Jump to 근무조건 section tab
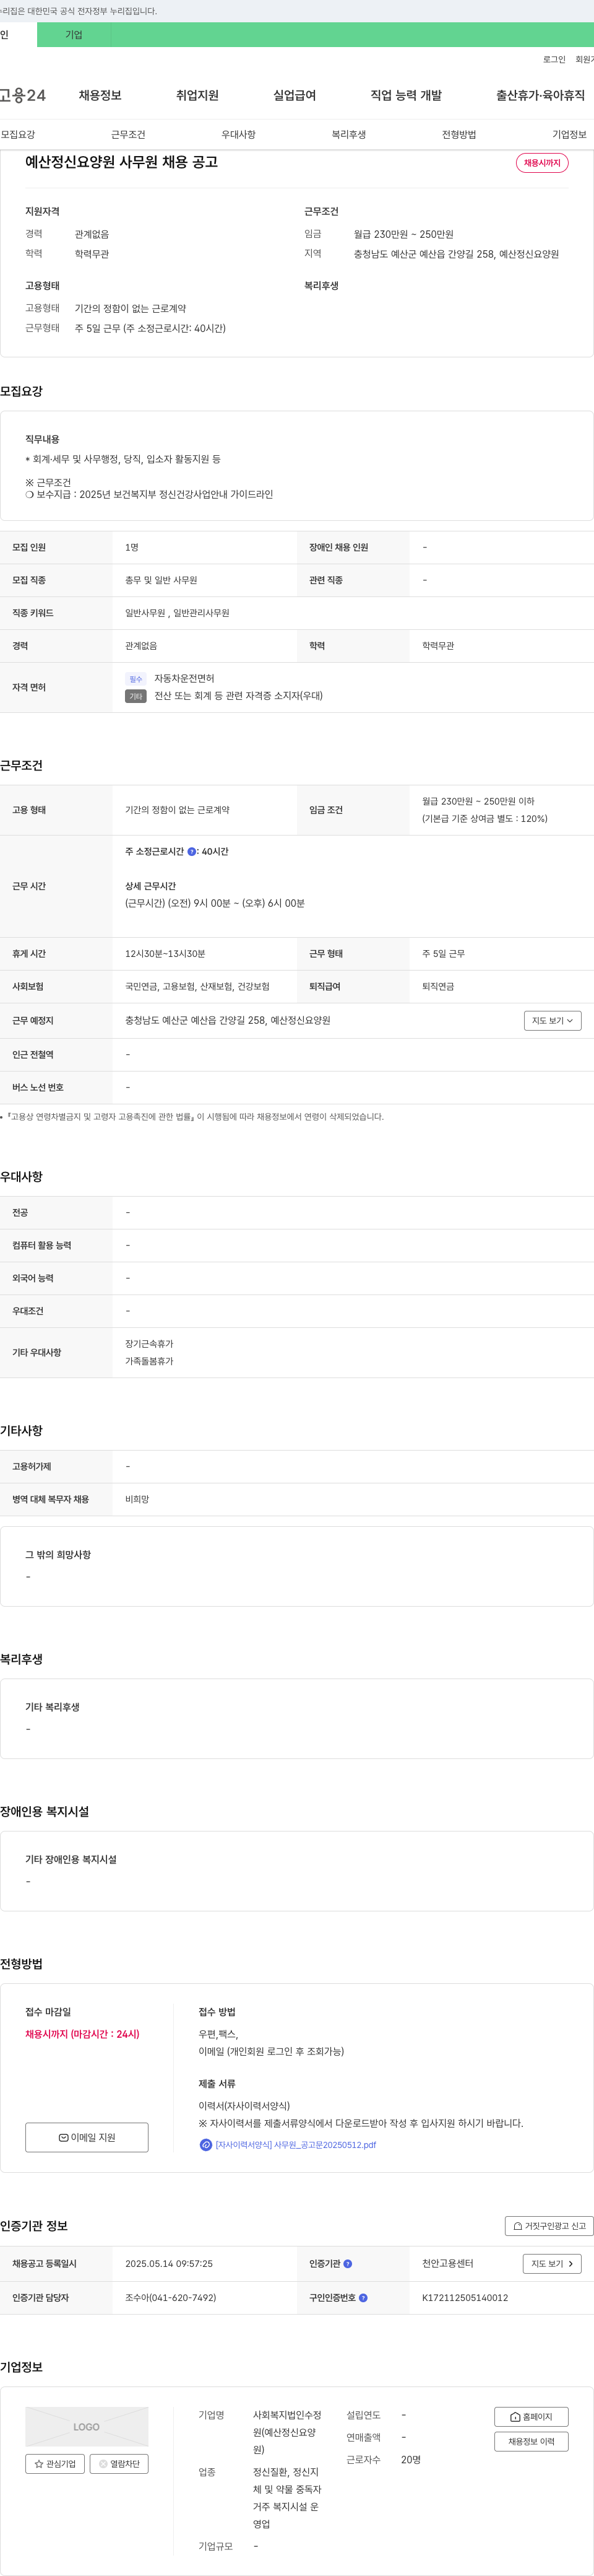The height and width of the screenshot is (2576, 594). click(128, 135)
